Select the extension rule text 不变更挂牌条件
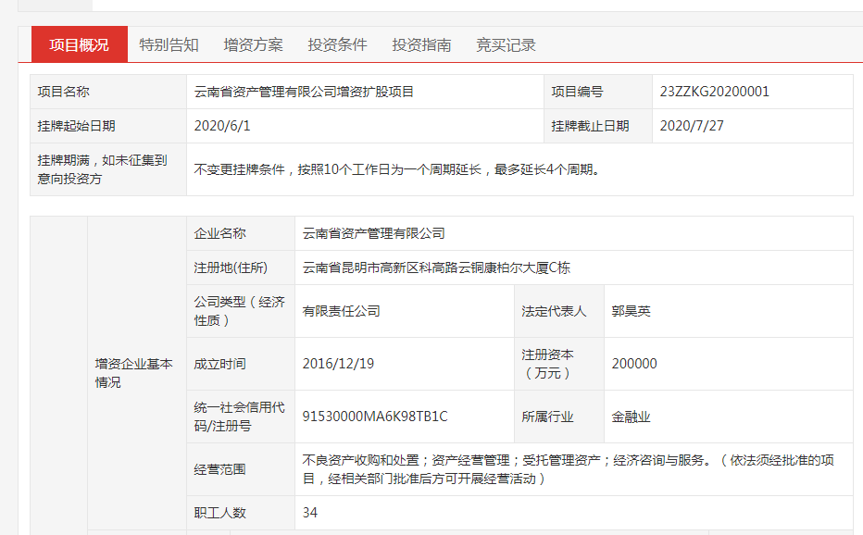This screenshot has height=535, width=863. tap(240, 169)
